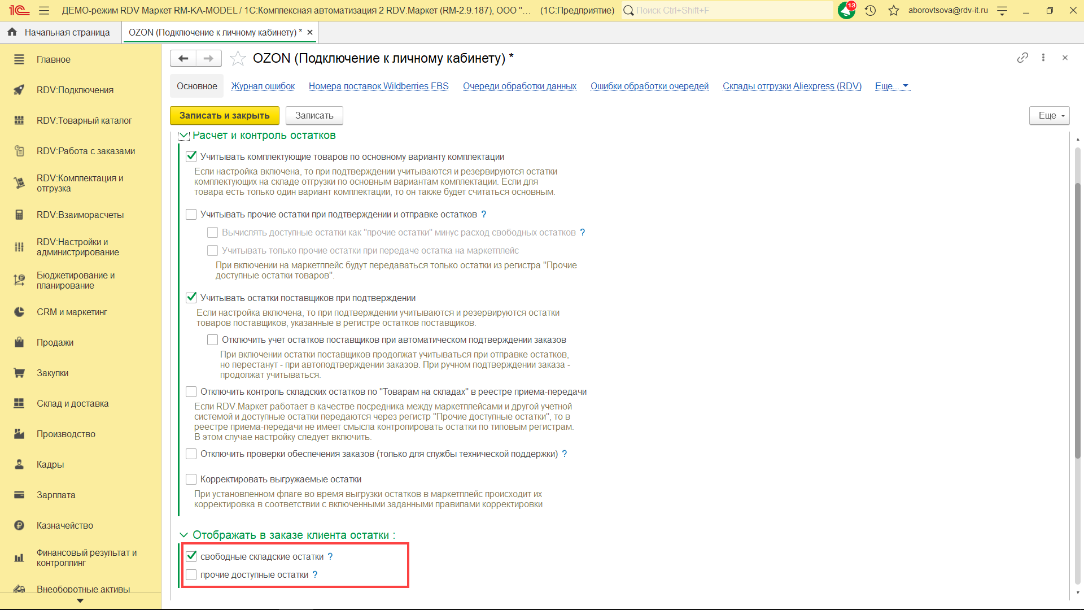
Task: Click the get link chain icon
Action: 1022,58
